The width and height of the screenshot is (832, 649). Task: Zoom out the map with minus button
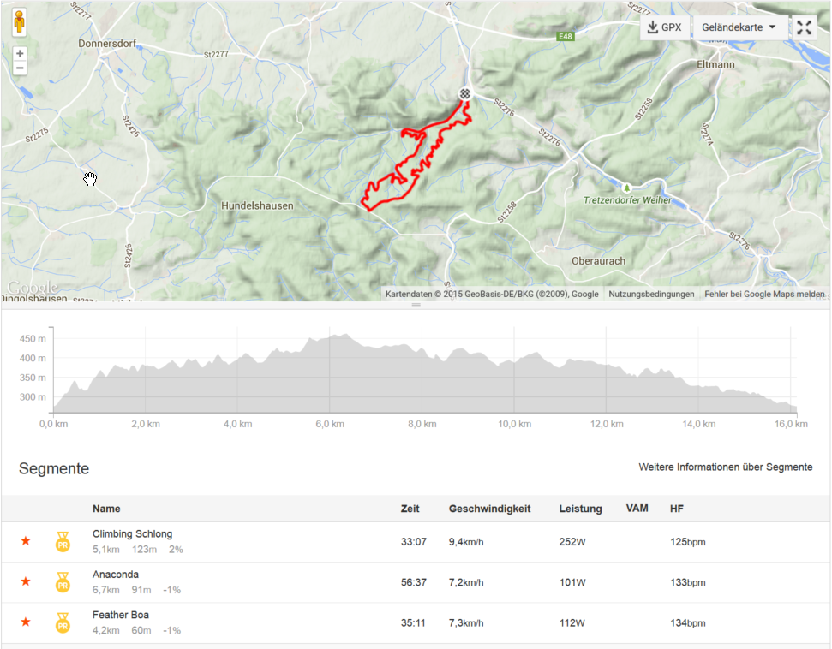20,68
